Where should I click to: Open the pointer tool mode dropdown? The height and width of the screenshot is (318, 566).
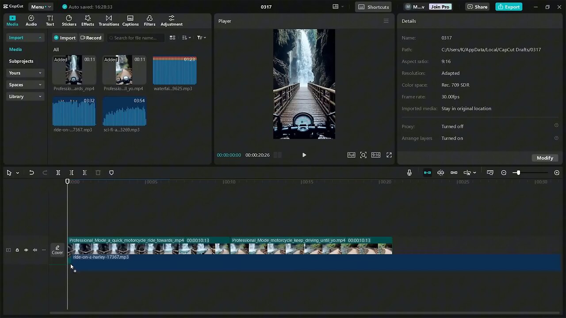pyautogui.click(x=18, y=173)
